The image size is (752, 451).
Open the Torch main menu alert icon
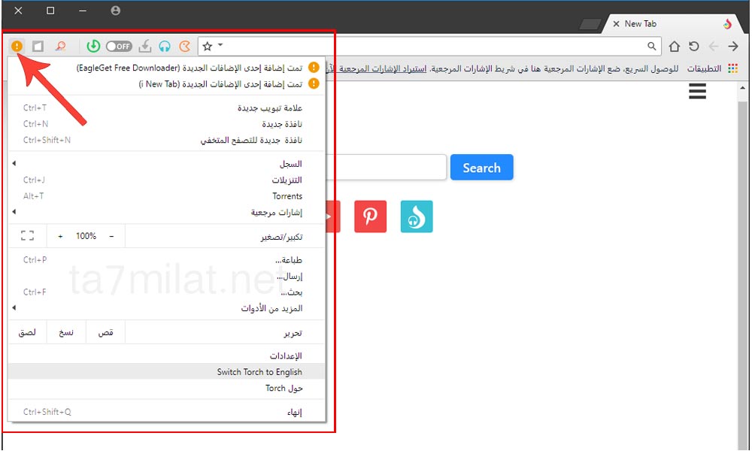click(17, 46)
